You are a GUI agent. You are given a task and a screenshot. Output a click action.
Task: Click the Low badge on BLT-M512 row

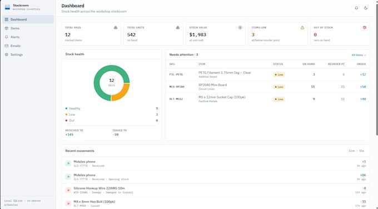pyautogui.click(x=279, y=99)
